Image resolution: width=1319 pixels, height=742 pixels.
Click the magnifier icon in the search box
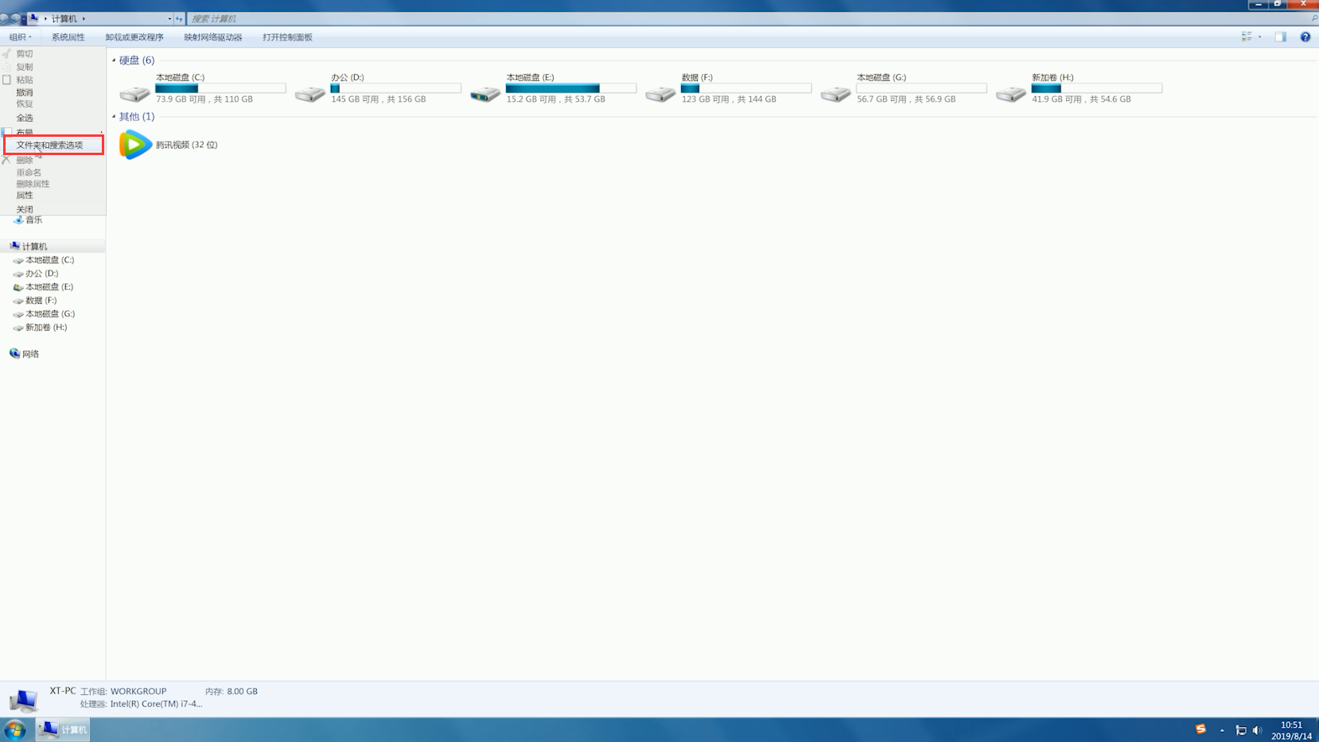pyautogui.click(x=1314, y=18)
